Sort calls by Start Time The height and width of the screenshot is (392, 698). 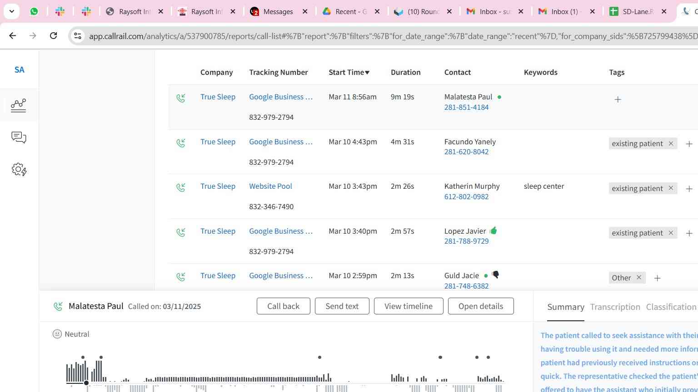349,72
